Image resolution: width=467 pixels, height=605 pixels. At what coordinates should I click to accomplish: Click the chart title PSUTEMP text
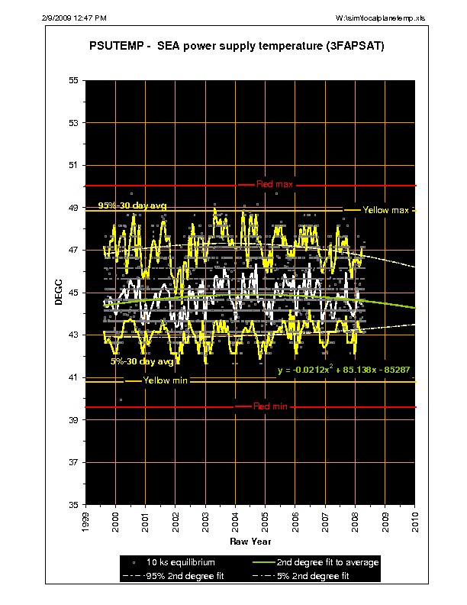237,47
